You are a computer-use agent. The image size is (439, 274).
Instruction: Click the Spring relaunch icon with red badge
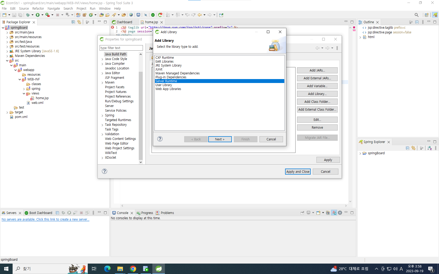click(160, 15)
